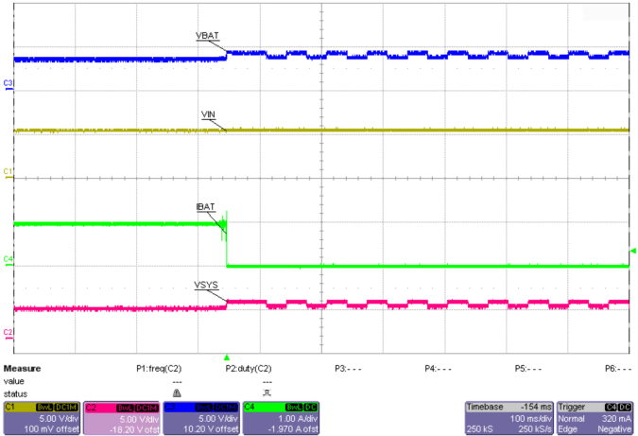Click the 100 mV offset value in C1
The height and width of the screenshot is (436, 638).
tap(51, 429)
